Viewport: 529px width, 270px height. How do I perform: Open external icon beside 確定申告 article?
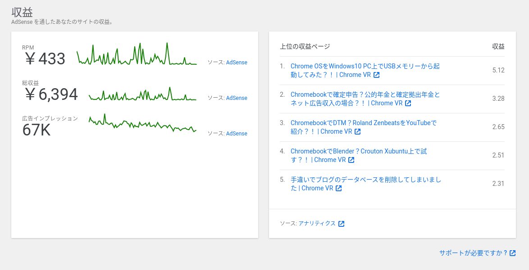(x=408, y=103)
